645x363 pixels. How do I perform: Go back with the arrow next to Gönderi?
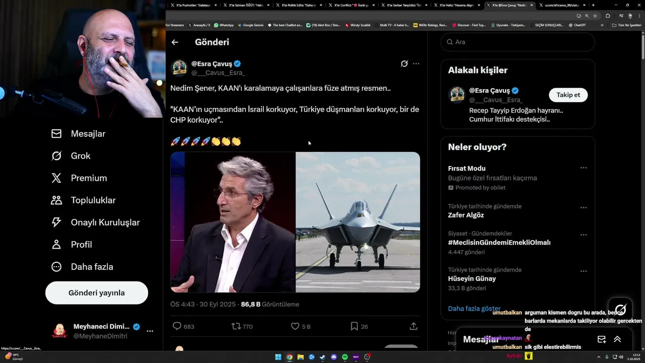click(175, 42)
